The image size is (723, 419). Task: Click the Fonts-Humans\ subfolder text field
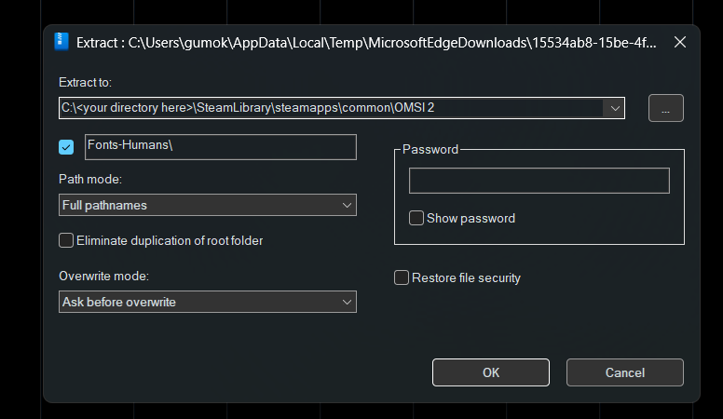(219, 146)
